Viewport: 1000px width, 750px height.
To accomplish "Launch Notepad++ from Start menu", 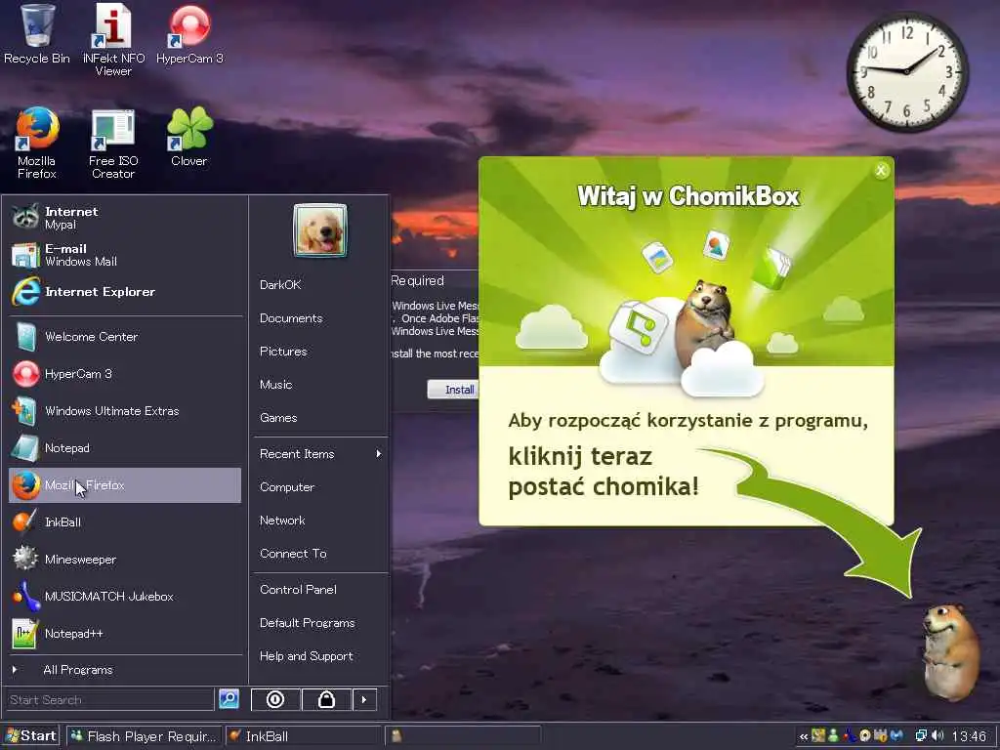I will tap(125, 633).
